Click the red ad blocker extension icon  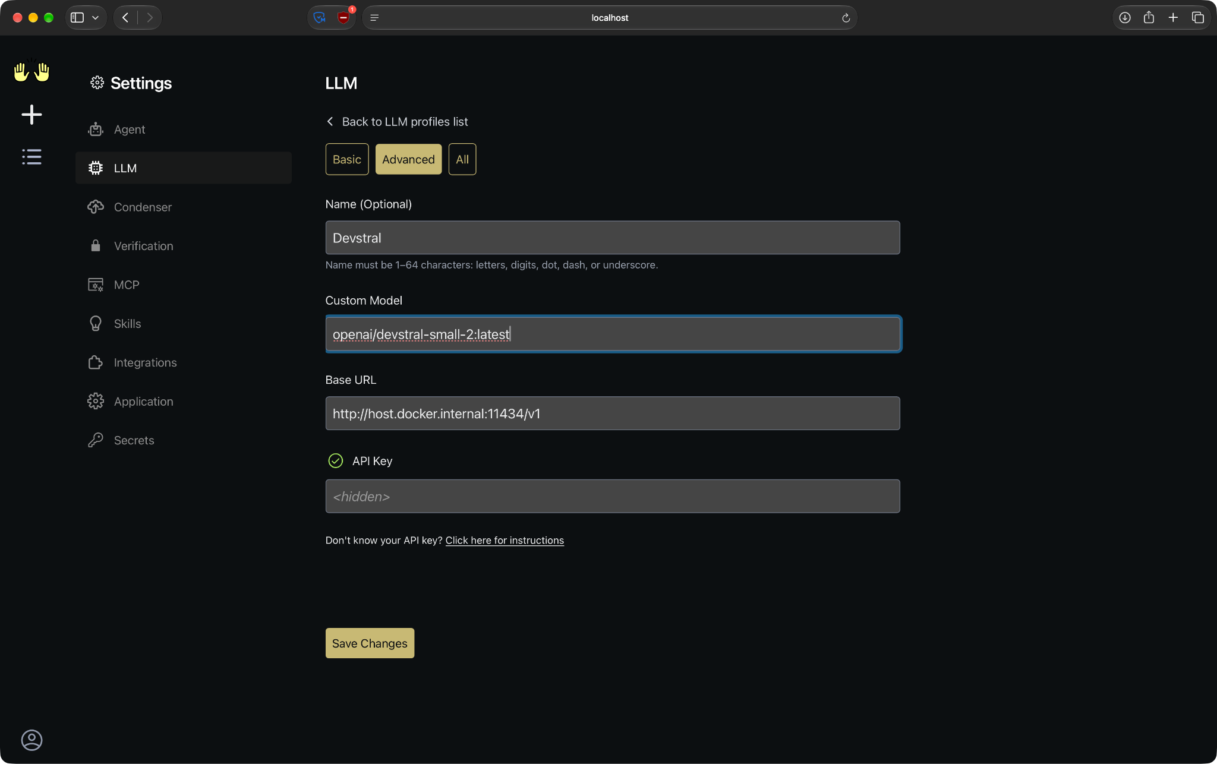343,18
